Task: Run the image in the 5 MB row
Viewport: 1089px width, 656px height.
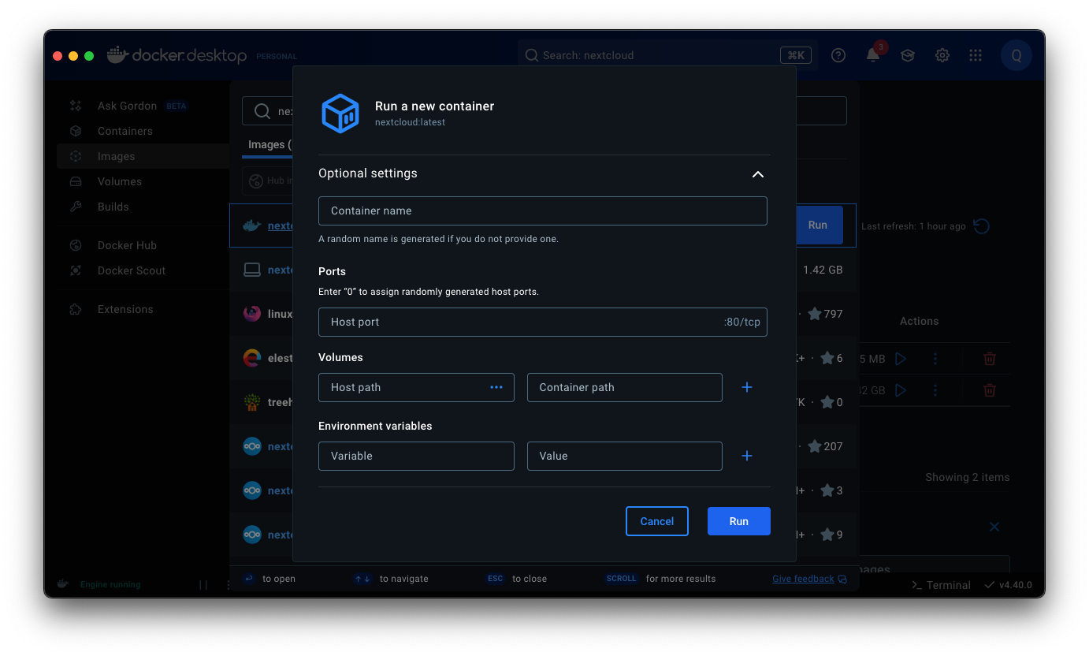Action: 900,359
